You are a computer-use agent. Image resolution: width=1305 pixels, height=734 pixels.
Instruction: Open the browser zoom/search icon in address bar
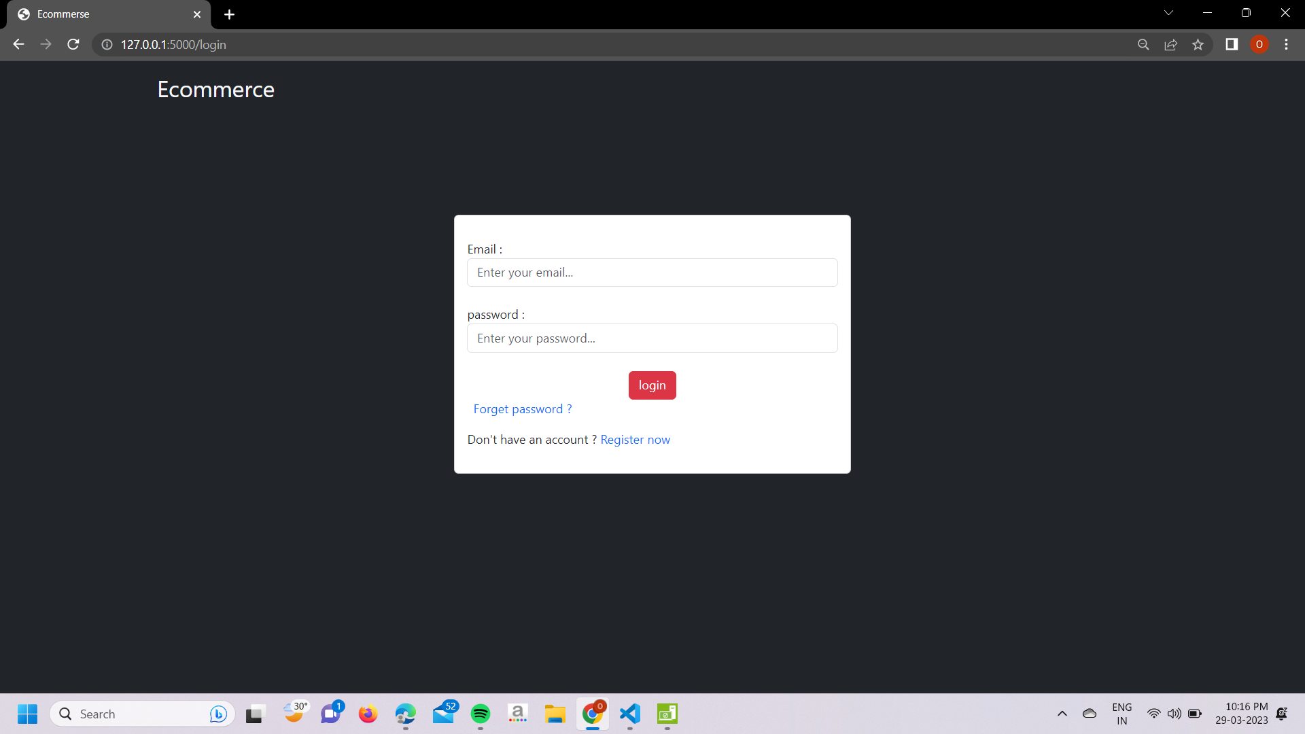(x=1143, y=44)
